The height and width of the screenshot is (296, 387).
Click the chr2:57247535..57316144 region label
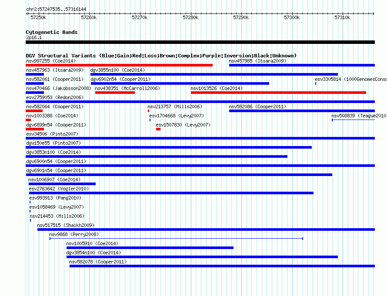coord(56,9)
